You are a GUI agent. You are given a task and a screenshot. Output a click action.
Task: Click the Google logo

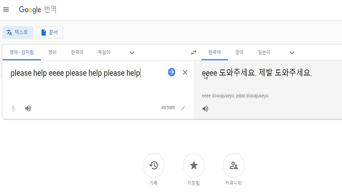[x=30, y=10]
